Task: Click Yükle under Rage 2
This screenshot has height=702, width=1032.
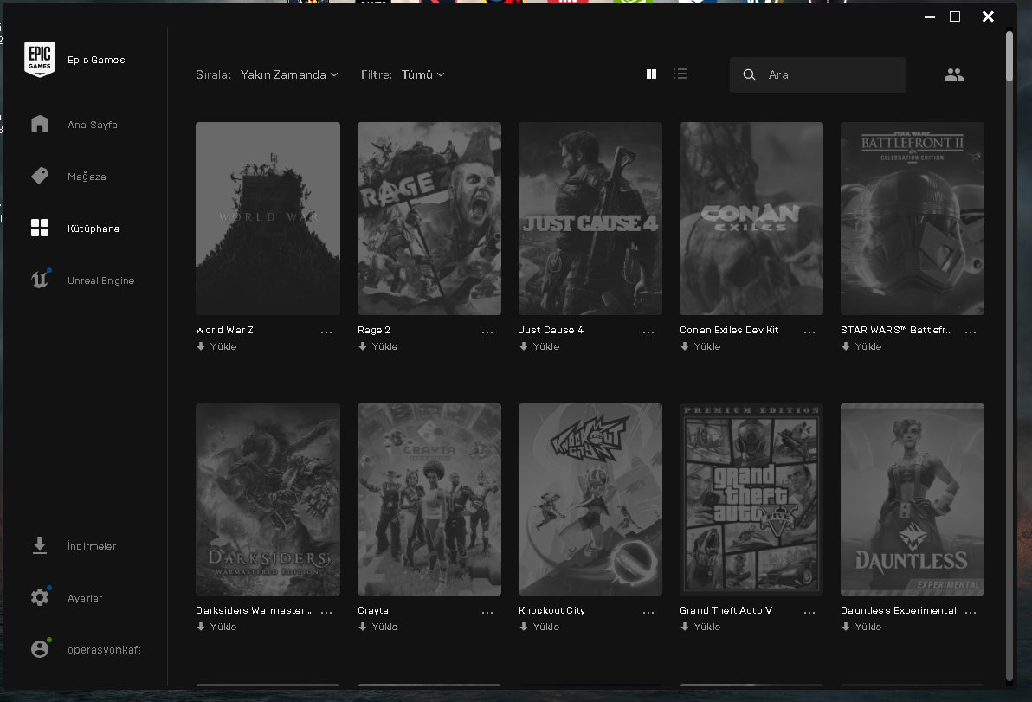Action: 377,346
